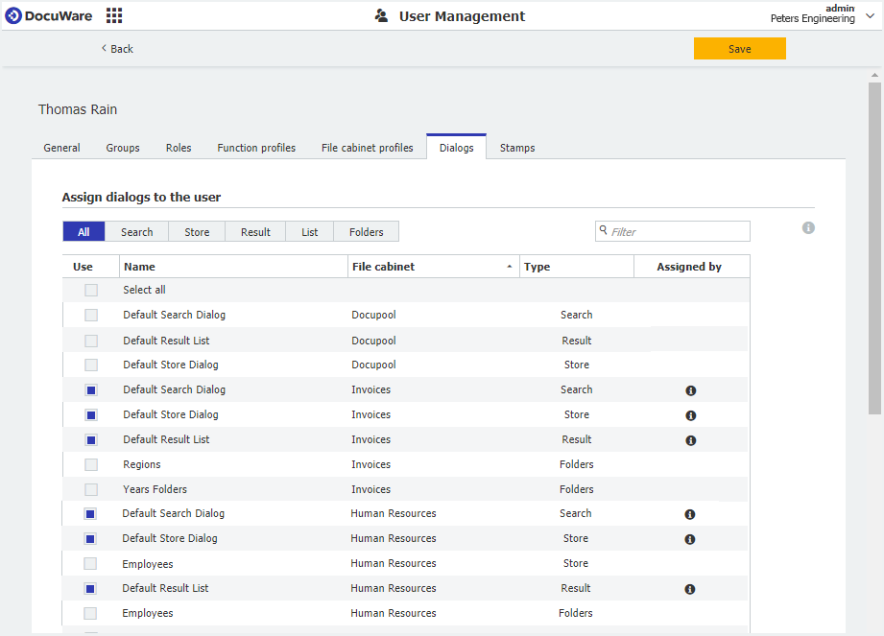
Task: Uncheck Invoices Default Search Dialog checkbox
Action: coord(90,389)
